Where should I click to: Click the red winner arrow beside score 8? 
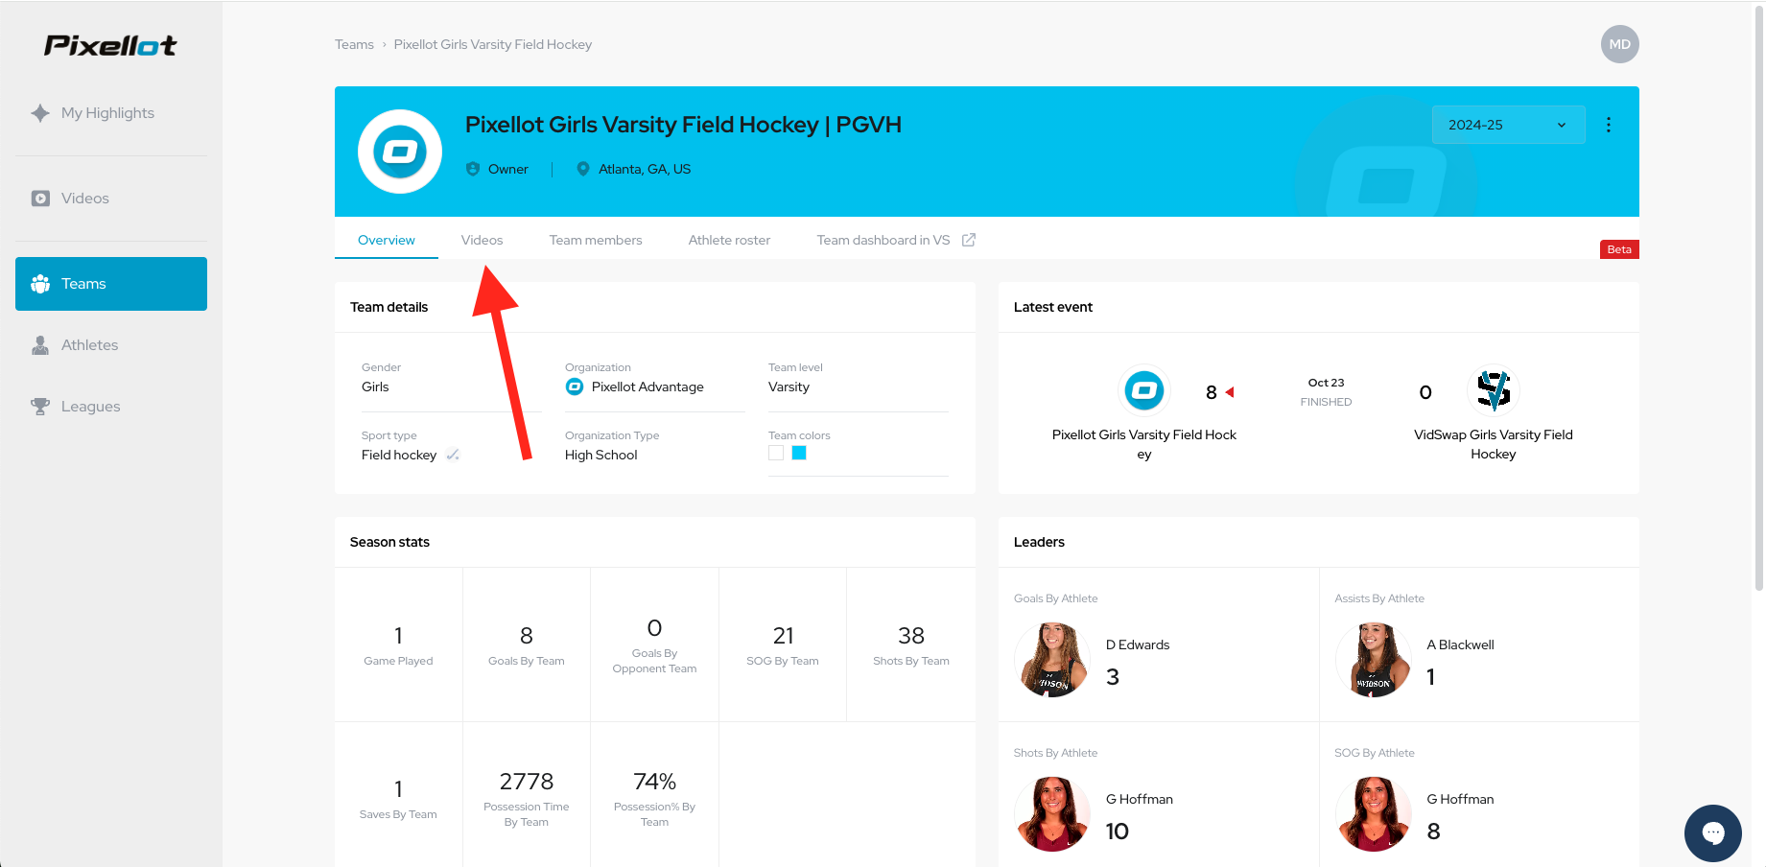(1230, 392)
